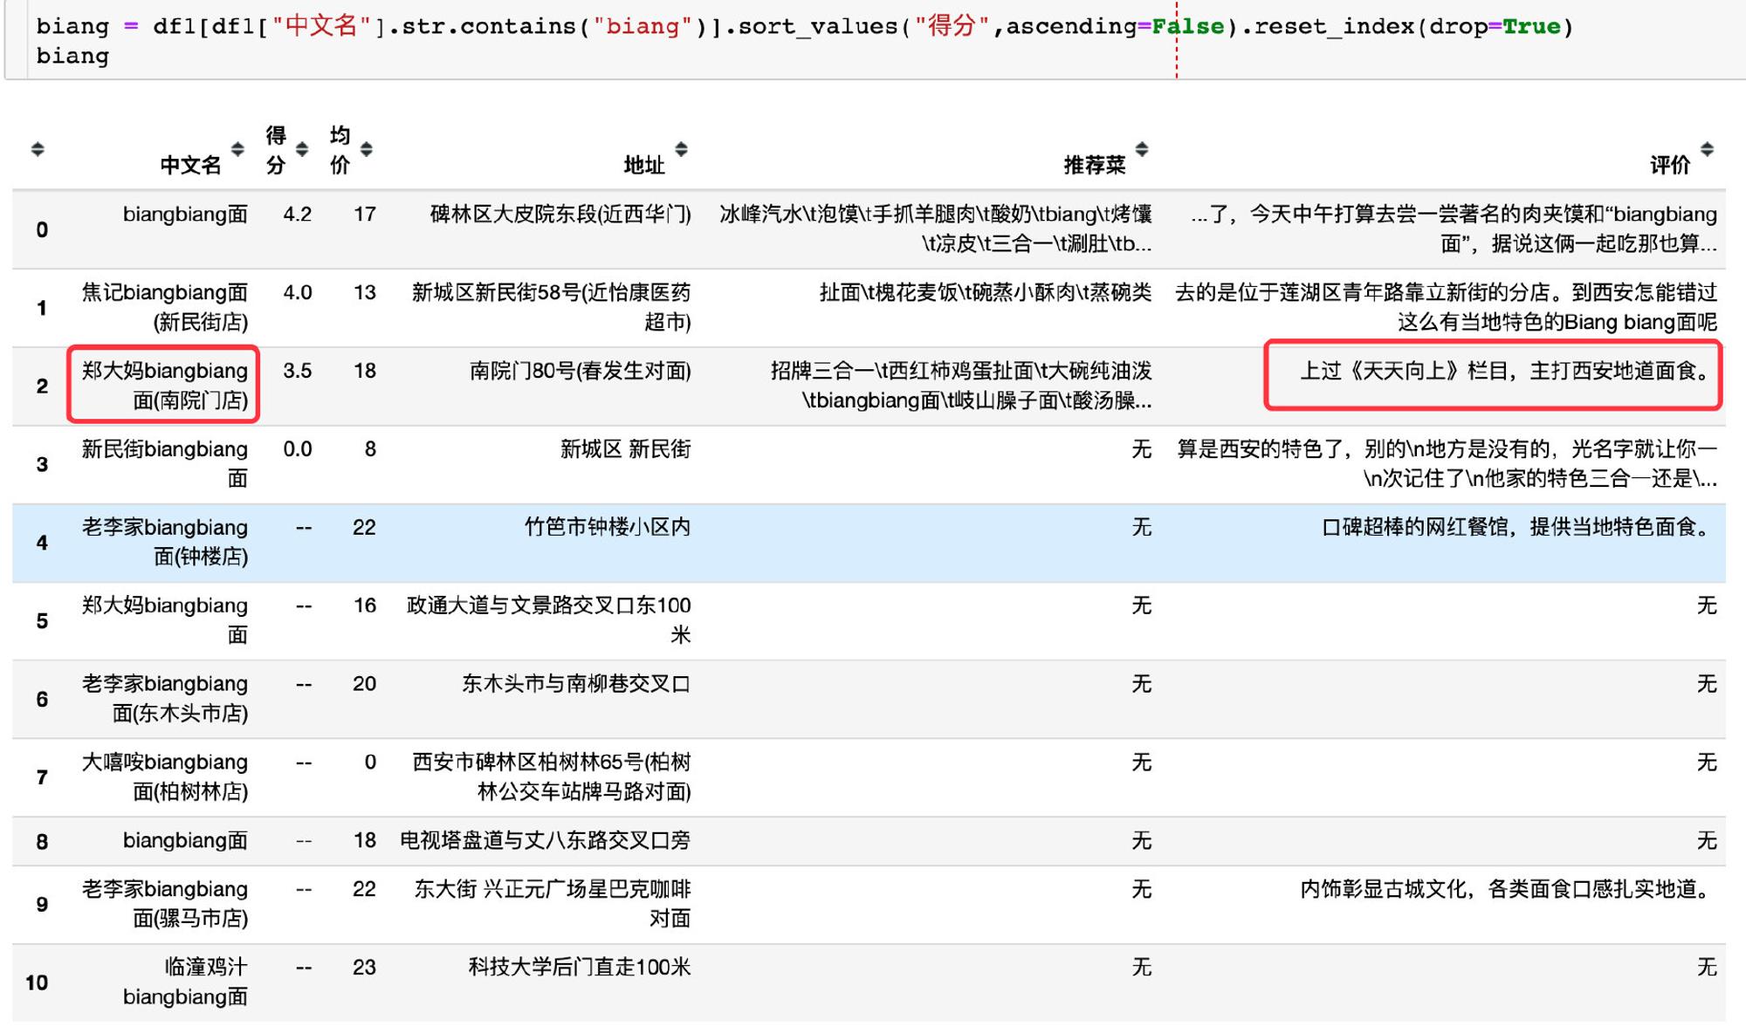
Task: Click address 新城区 新民街
Action: click(x=626, y=449)
